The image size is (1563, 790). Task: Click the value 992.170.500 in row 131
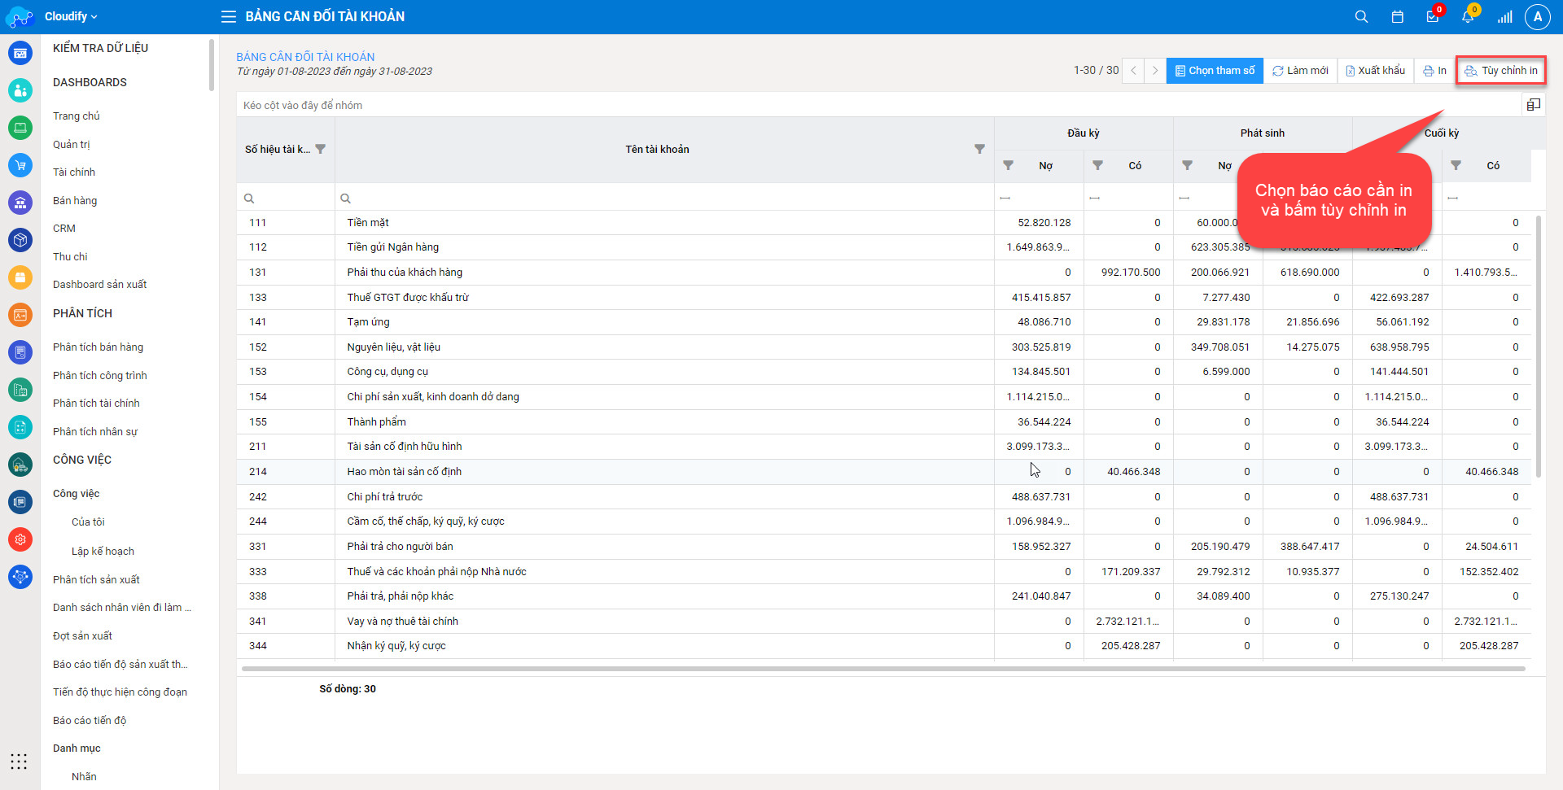[1131, 273]
